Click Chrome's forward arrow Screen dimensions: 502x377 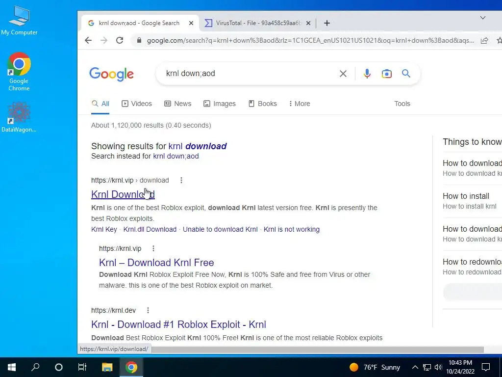tap(104, 40)
